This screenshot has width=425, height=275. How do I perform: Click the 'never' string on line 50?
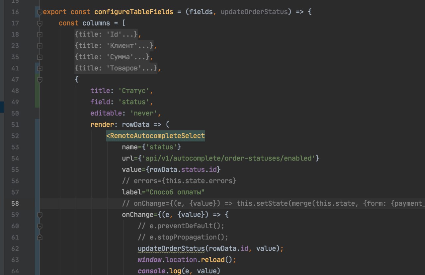click(144, 113)
